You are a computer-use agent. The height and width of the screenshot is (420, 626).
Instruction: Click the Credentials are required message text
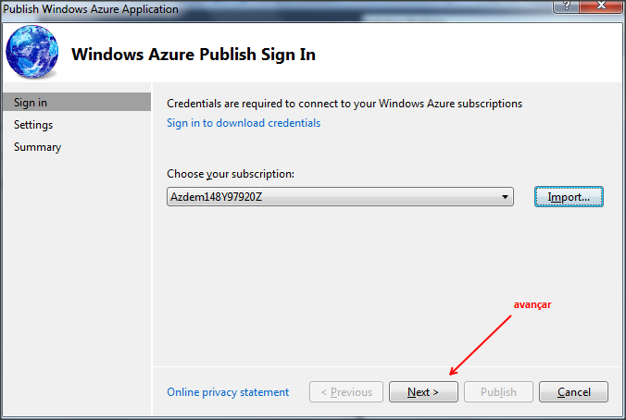coord(344,104)
